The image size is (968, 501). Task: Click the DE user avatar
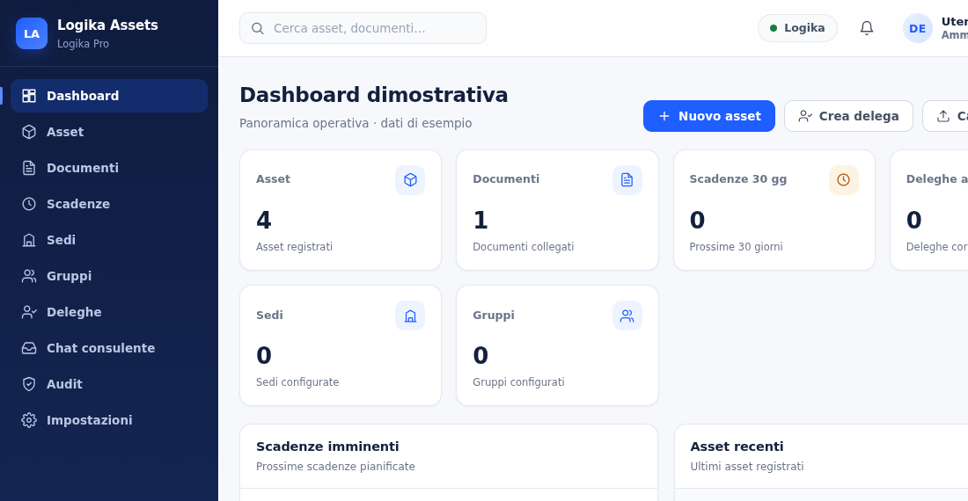(x=917, y=28)
